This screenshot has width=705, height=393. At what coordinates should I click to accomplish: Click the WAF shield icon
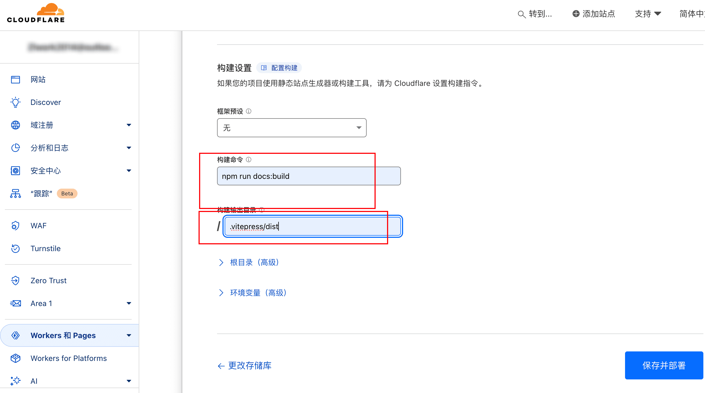tap(16, 225)
